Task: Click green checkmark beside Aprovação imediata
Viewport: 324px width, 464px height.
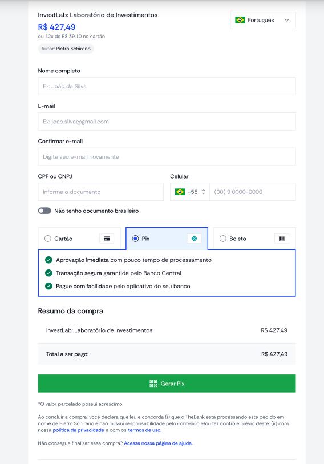Action: [x=48, y=260]
